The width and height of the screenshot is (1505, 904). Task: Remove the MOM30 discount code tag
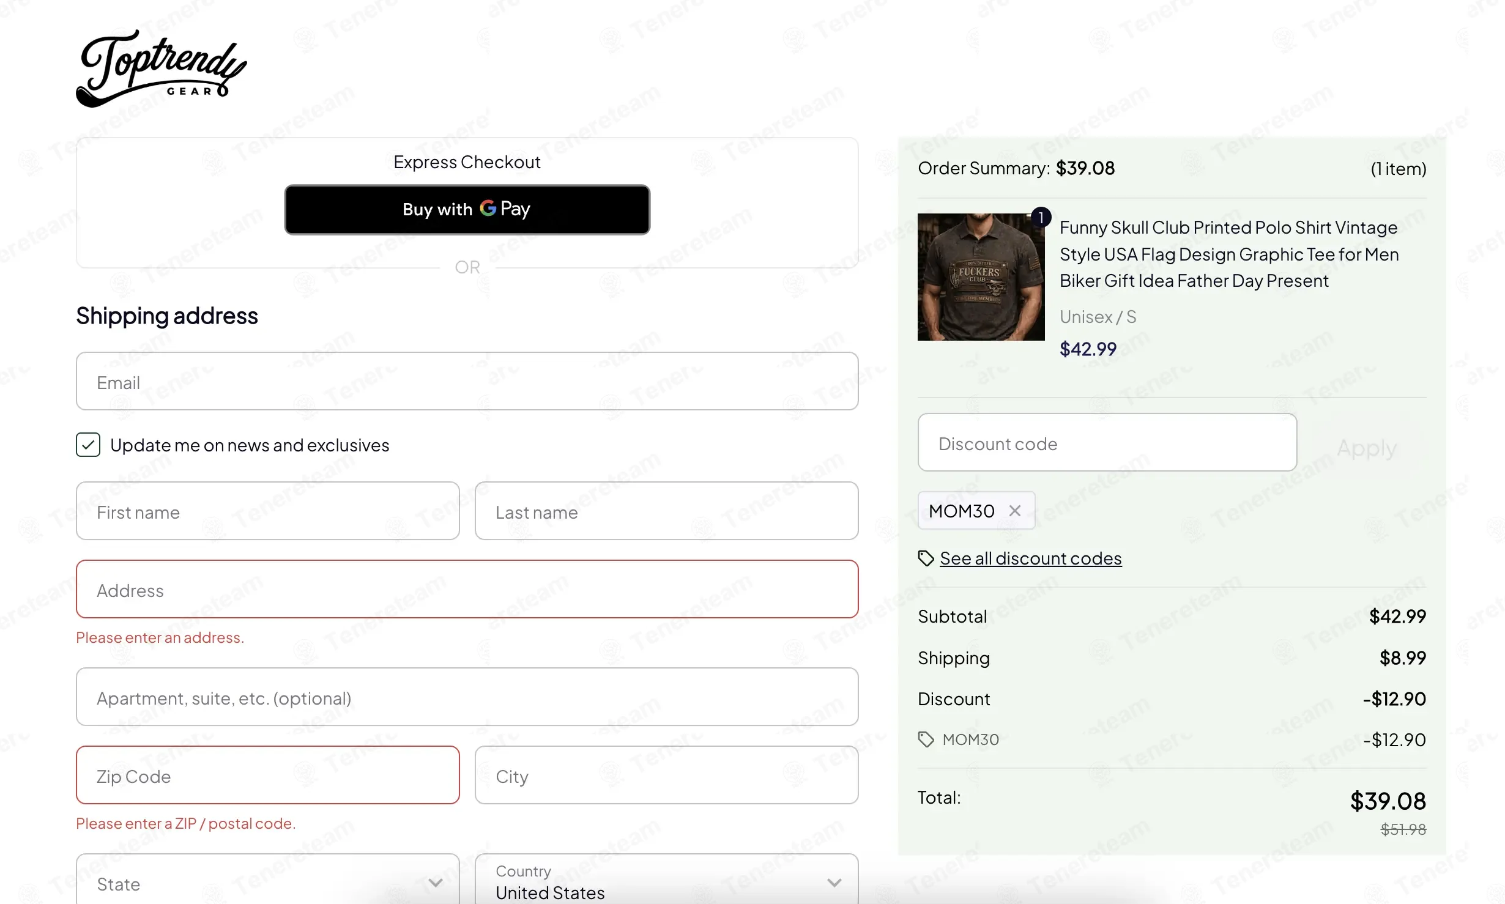click(1015, 511)
